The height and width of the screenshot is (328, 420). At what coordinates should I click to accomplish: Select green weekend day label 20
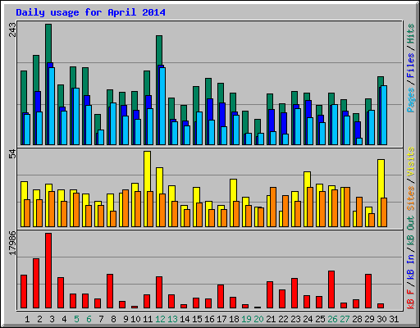tap(258, 319)
